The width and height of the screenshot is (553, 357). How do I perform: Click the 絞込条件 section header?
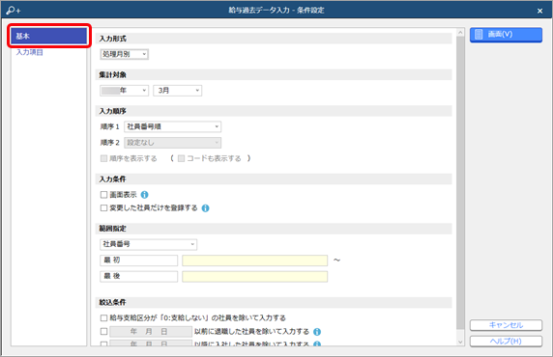(274, 302)
